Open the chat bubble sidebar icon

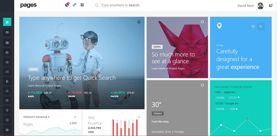tap(7, 43)
